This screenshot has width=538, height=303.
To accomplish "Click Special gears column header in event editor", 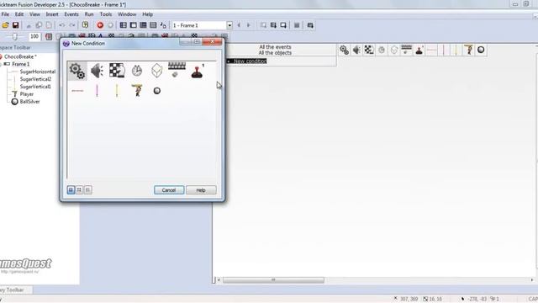I will click(344, 50).
